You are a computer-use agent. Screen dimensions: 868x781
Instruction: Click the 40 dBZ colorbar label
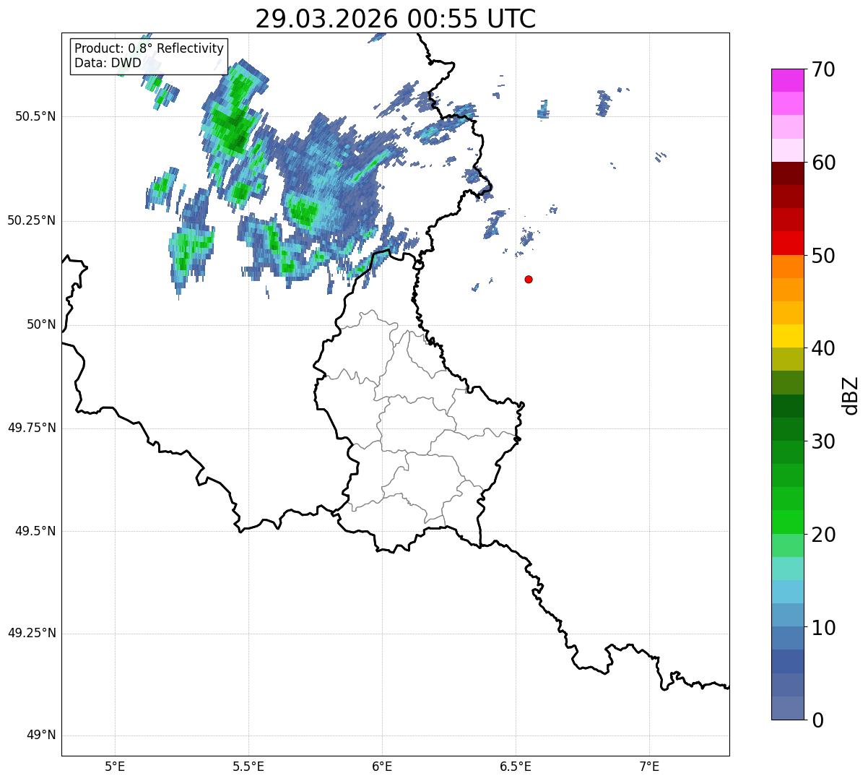(x=823, y=348)
